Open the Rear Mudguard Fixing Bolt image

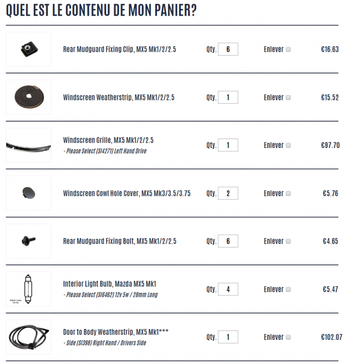click(x=28, y=241)
